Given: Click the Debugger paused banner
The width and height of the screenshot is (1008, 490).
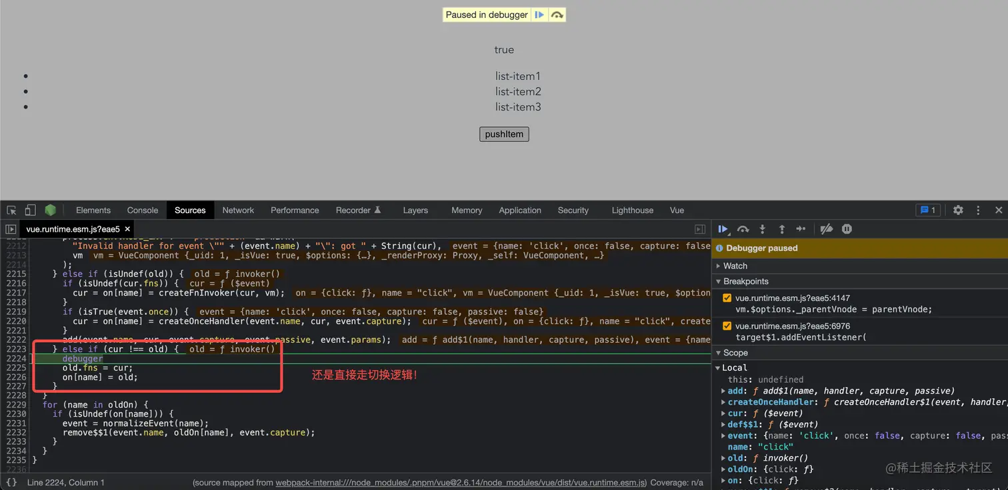Looking at the screenshot, I should point(860,248).
